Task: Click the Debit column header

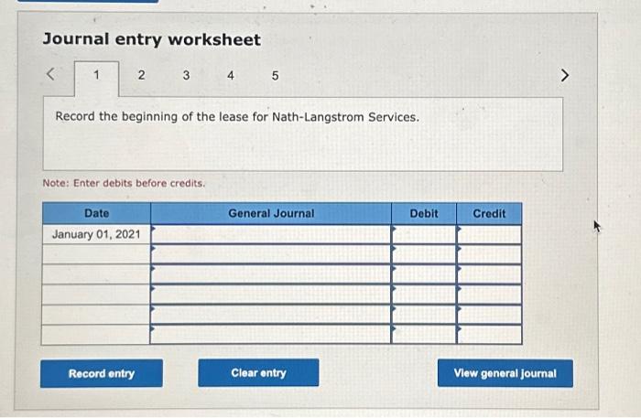Action: pyautogui.click(x=424, y=213)
